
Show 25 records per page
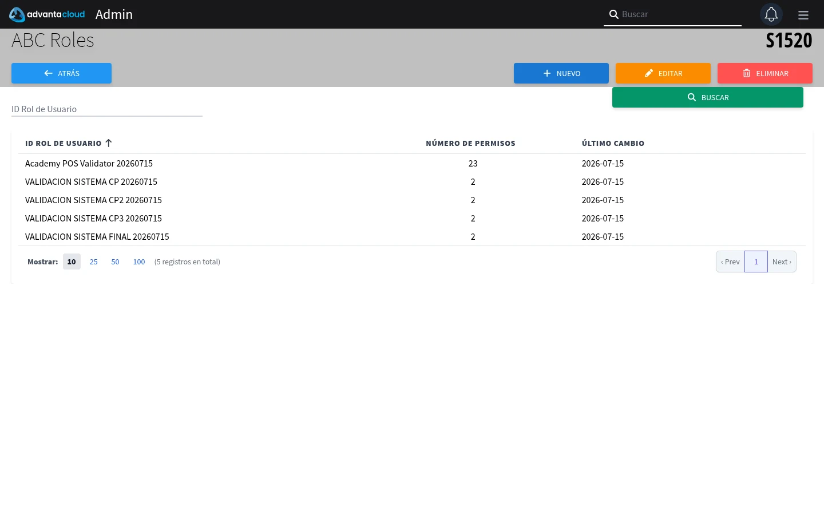(x=94, y=262)
